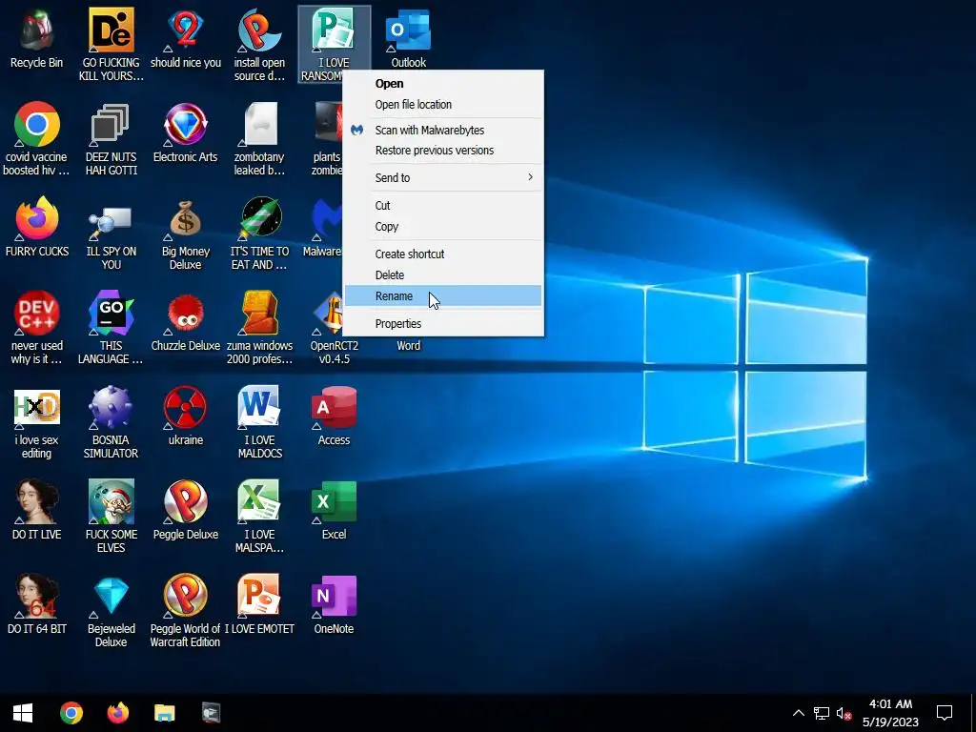
Task: Launch Firefox from the taskbar
Action: (x=117, y=713)
